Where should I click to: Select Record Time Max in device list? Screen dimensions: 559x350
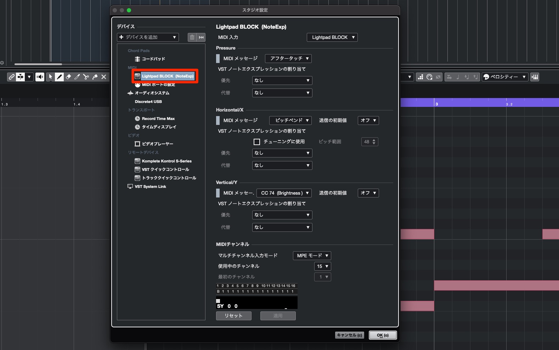(158, 119)
